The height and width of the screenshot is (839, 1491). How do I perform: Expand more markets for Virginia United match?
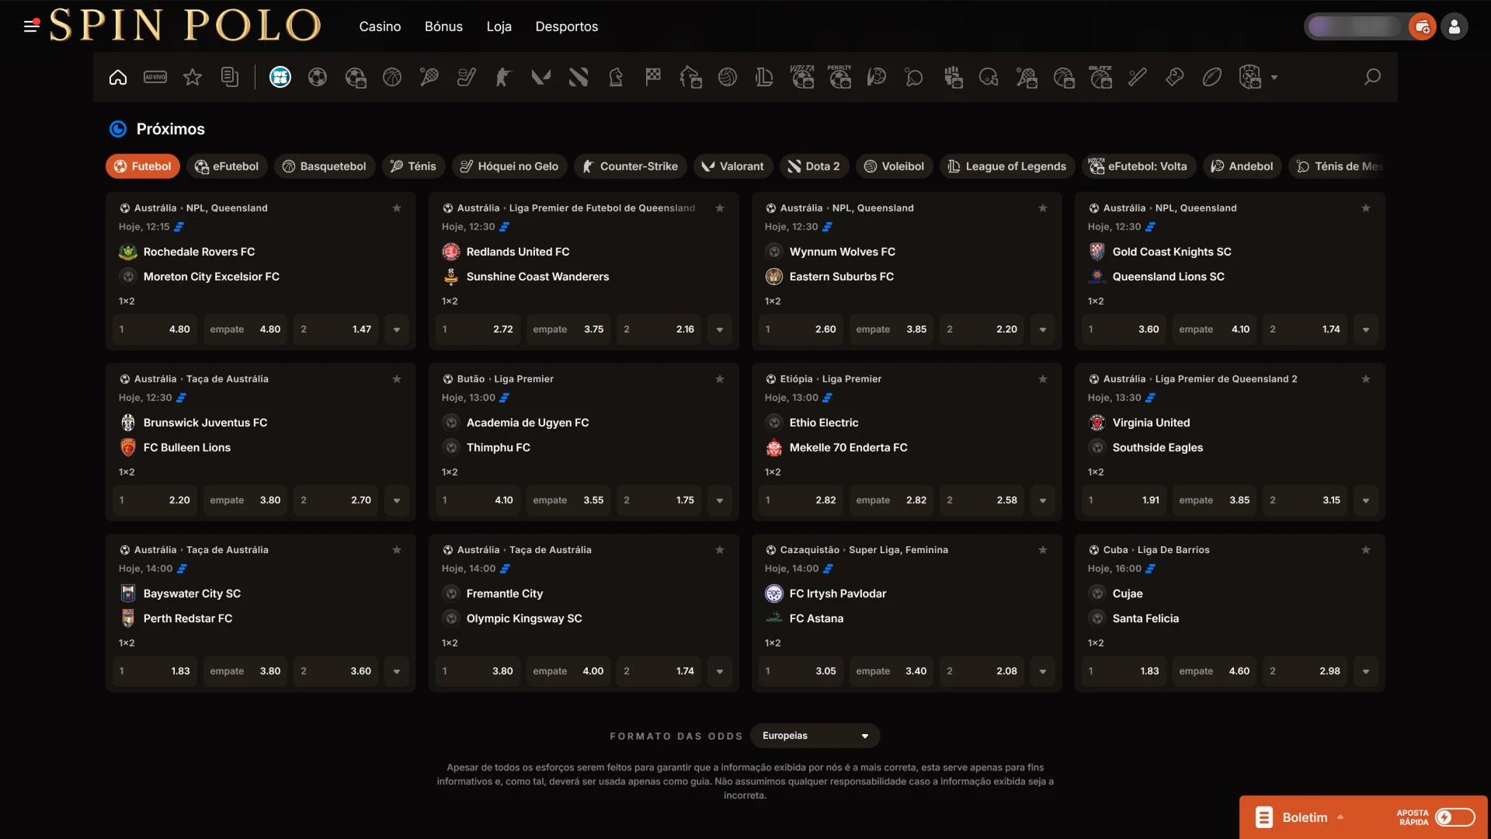pos(1366,500)
